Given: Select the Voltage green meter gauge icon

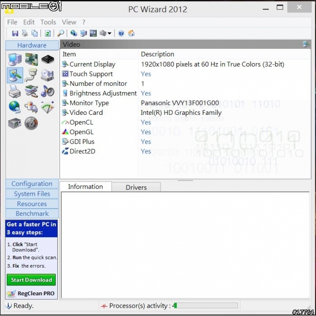Looking at the screenshot, I should 47,107.
